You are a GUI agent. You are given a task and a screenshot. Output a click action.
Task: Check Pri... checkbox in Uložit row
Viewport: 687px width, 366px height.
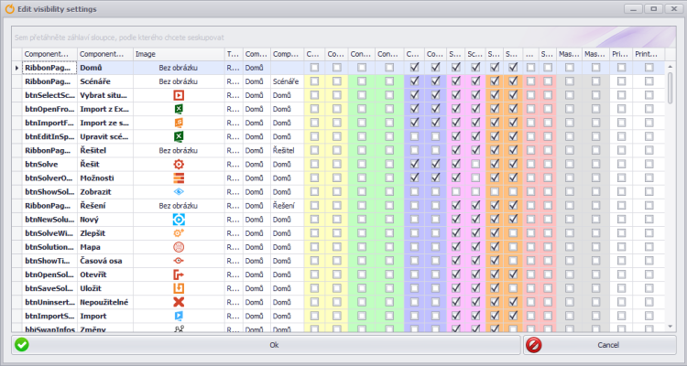point(621,288)
